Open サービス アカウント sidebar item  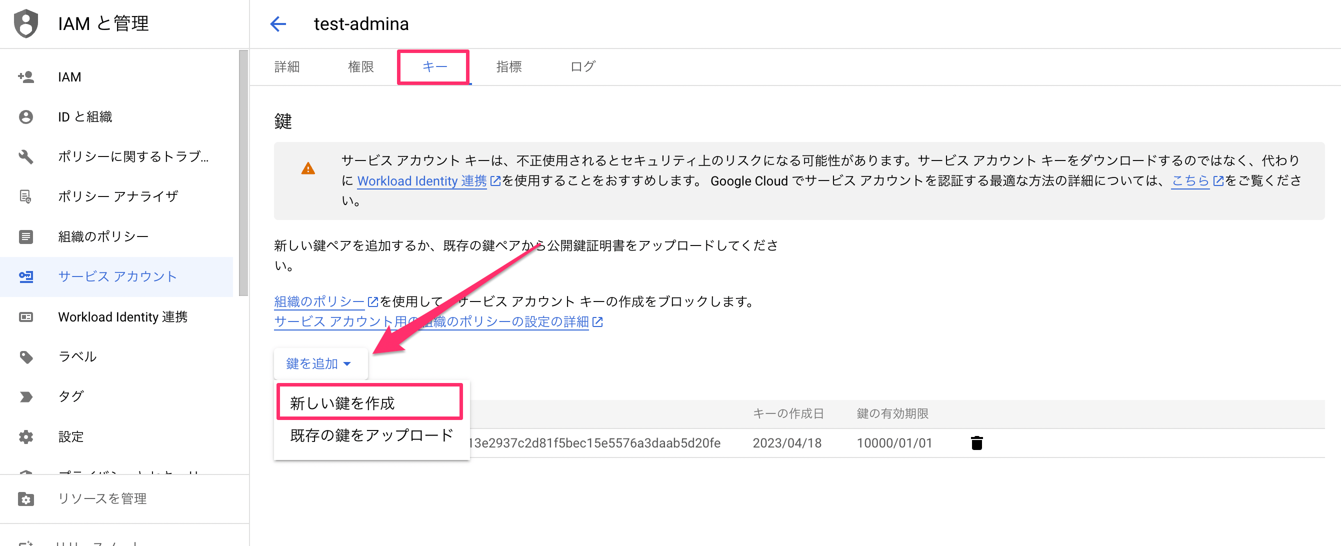click(x=116, y=276)
